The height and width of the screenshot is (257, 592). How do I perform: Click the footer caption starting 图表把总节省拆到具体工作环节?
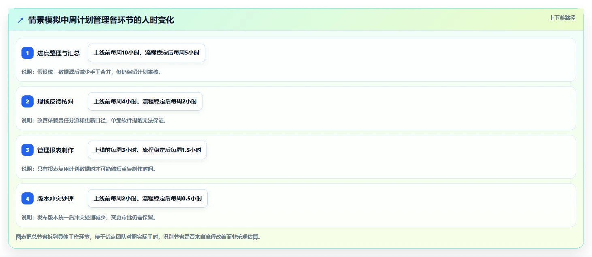click(x=138, y=237)
